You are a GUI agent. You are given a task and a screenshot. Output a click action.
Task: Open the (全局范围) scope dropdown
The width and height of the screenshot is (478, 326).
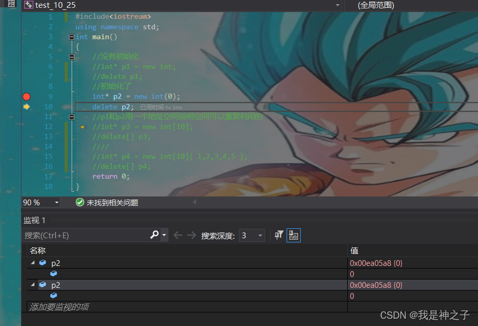pos(411,5)
